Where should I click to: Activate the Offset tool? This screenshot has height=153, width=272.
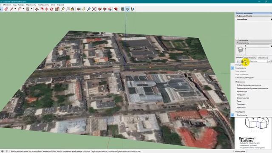(x=42, y=9)
